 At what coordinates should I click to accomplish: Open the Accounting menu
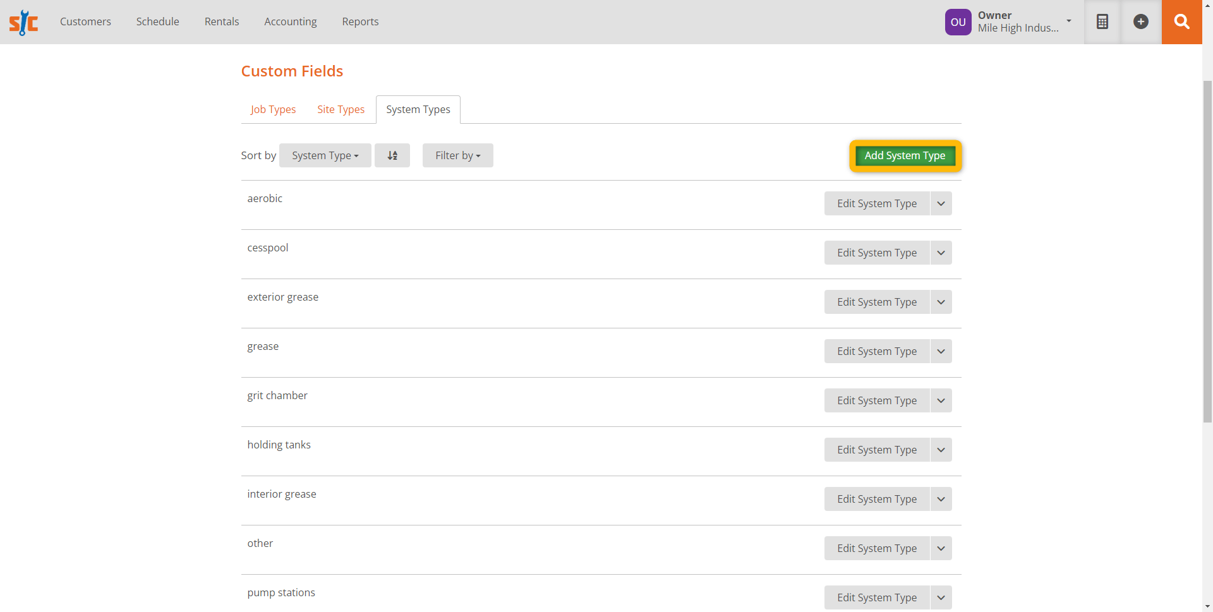[291, 21]
